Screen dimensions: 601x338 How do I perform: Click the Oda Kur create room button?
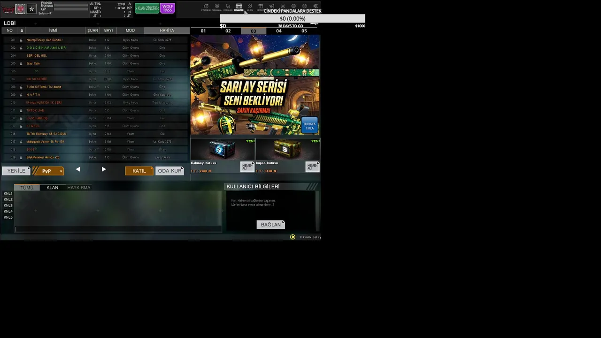[170, 171]
